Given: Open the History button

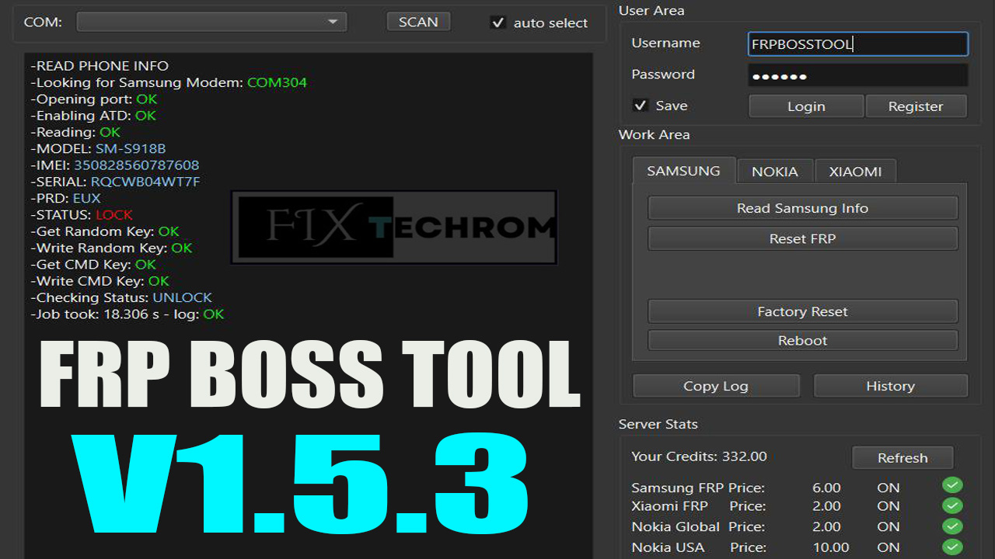Looking at the screenshot, I should pyautogui.click(x=890, y=386).
